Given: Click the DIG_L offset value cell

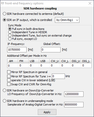Looking at the screenshot, I should (x=86, y=66).
